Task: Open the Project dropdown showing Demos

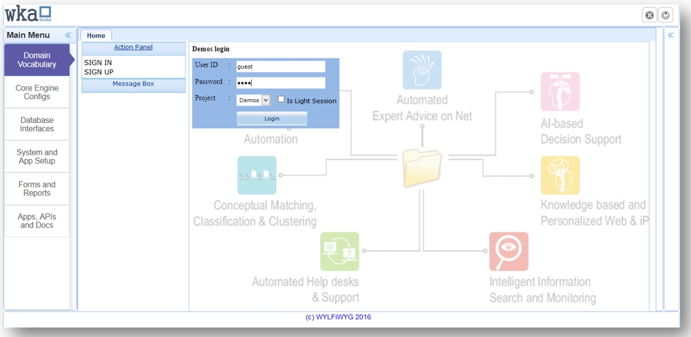Action: 253,100
